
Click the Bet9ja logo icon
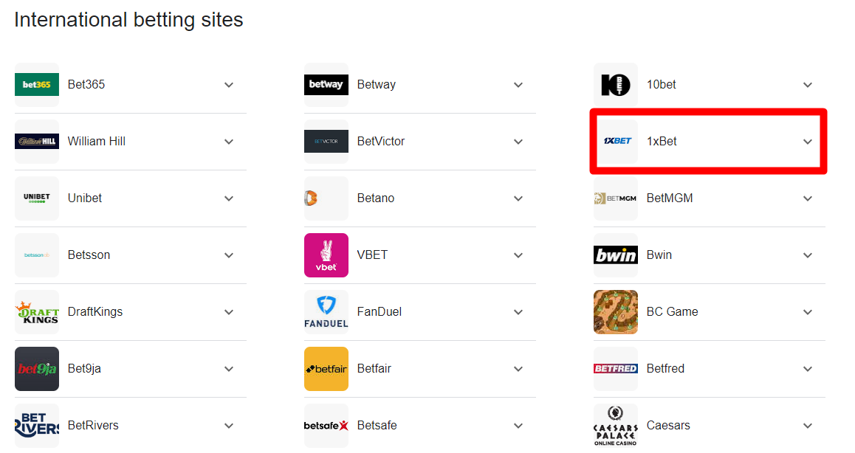point(36,368)
